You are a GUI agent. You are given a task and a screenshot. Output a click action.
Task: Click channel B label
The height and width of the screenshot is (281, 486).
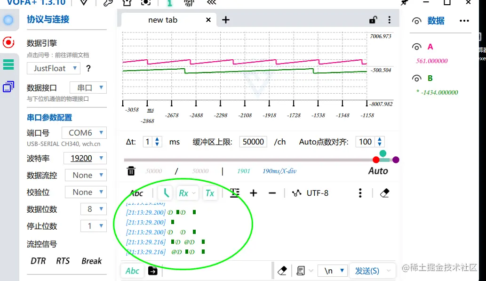[430, 78]
